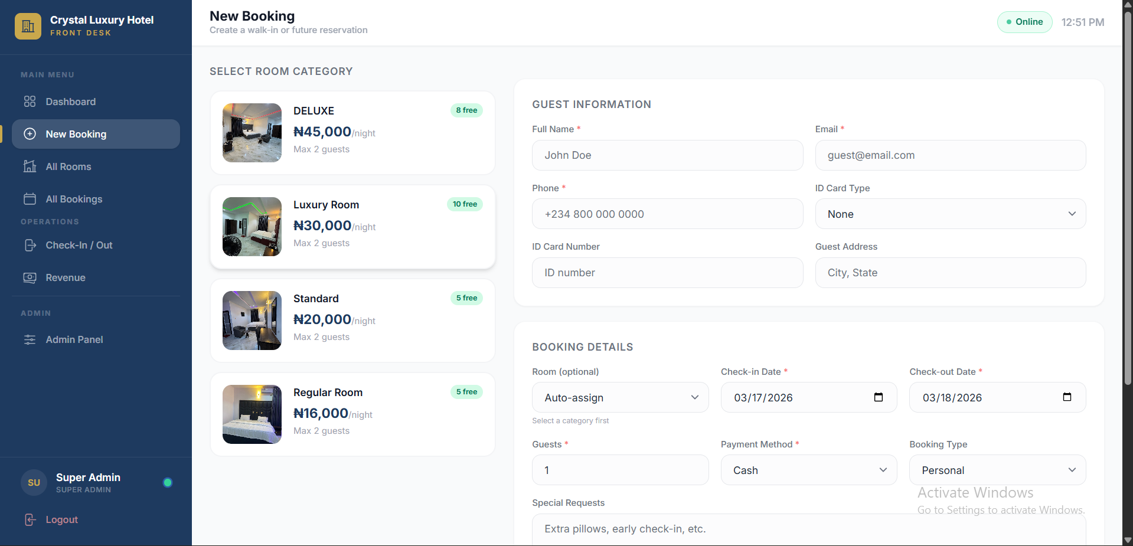Open the Payment Method dropdown showing Cash
This screenshot has height=546, width=1133.
808,470
